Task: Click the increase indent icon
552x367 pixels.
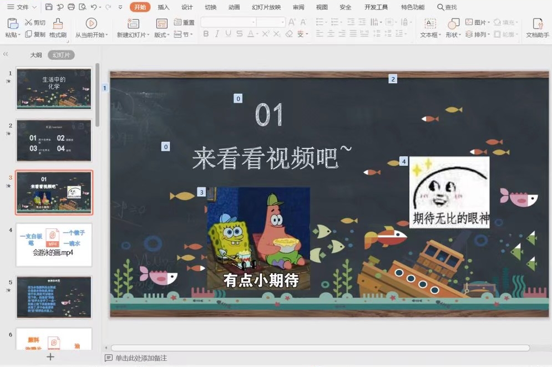Action: 362,22
